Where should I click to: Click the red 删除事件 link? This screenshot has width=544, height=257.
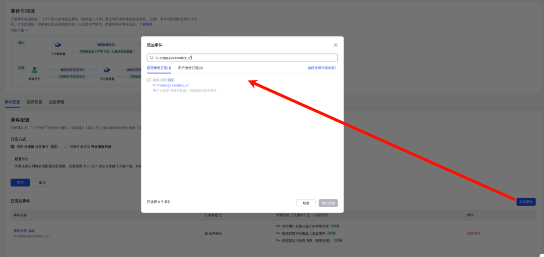tap(473, 233)
